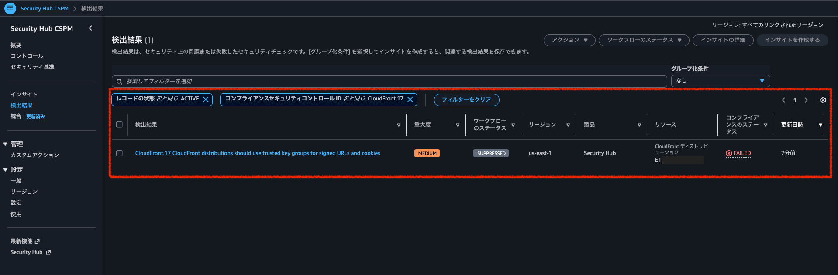838x275 pixels.
Task: Click フィルターをクリア button
Action: [x=466, y=100]
